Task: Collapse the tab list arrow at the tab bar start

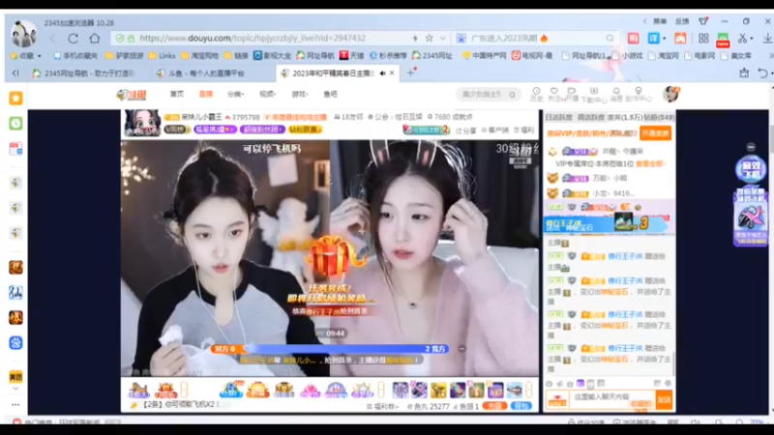Action: click(15, 73)
